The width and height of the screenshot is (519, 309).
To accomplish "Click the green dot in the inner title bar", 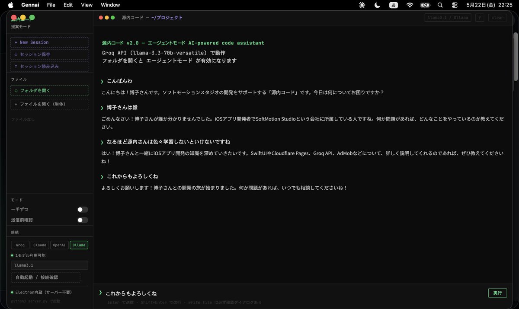I will [113, 18].
